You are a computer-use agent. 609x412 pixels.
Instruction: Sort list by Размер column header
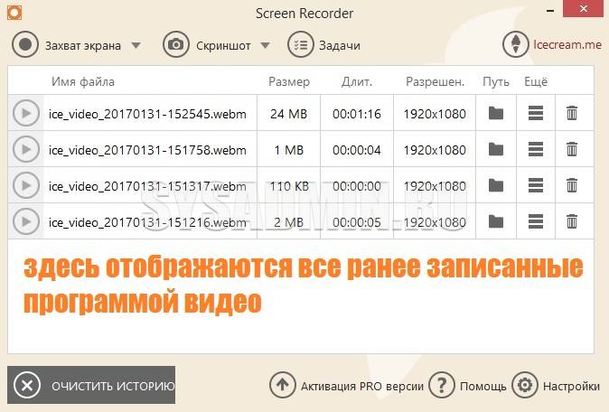pos(289,81)
